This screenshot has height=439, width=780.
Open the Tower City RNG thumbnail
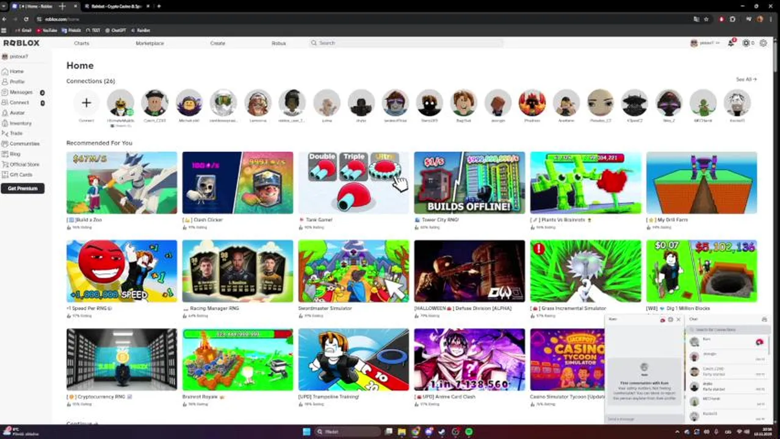pos(469,182)
